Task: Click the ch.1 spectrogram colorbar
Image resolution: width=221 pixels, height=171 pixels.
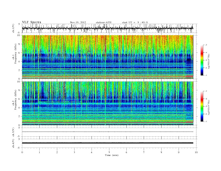Action: (x=202, y=60)
